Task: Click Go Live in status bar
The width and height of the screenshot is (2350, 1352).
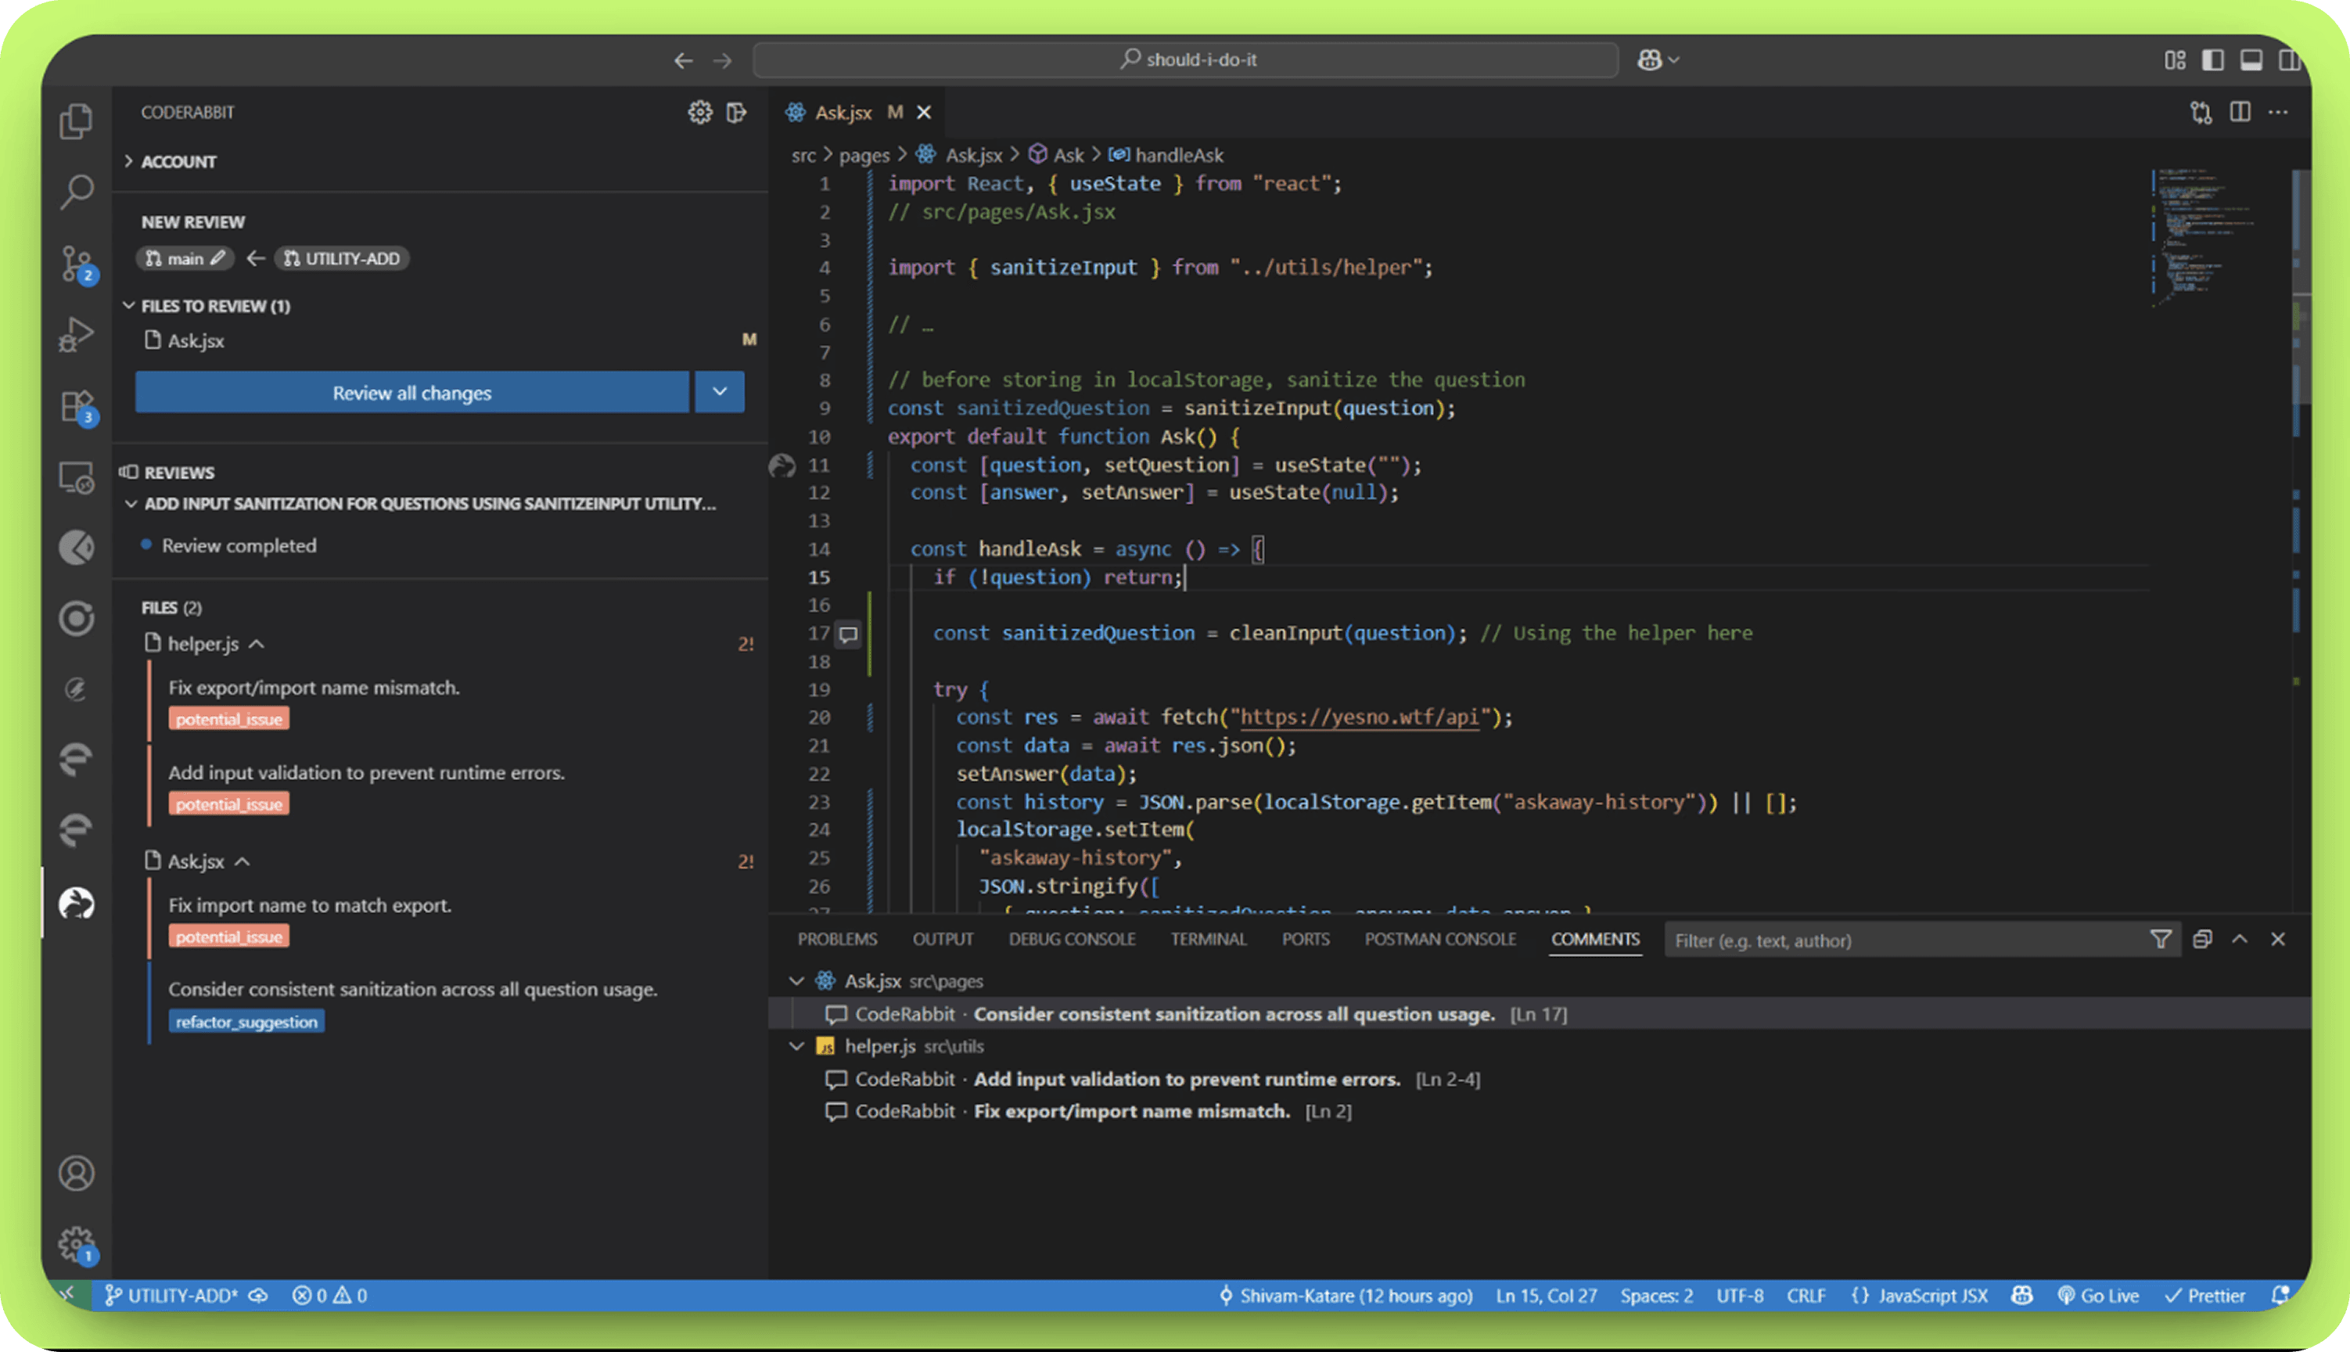Action: pos(2098,1296)
